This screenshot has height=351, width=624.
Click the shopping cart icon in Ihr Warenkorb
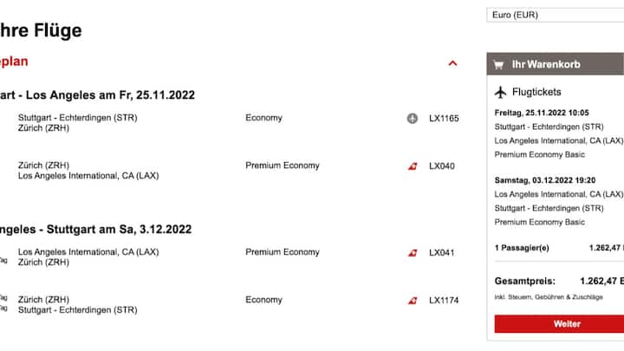point(498,64)
